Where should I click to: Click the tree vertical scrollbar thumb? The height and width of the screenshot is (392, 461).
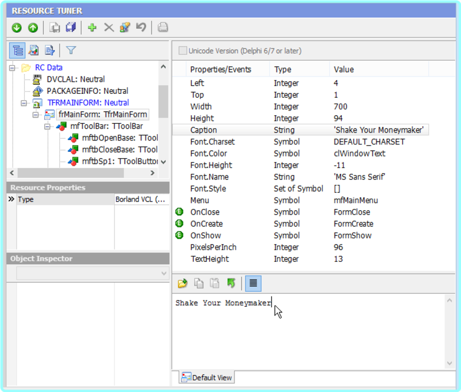point(163,101)
